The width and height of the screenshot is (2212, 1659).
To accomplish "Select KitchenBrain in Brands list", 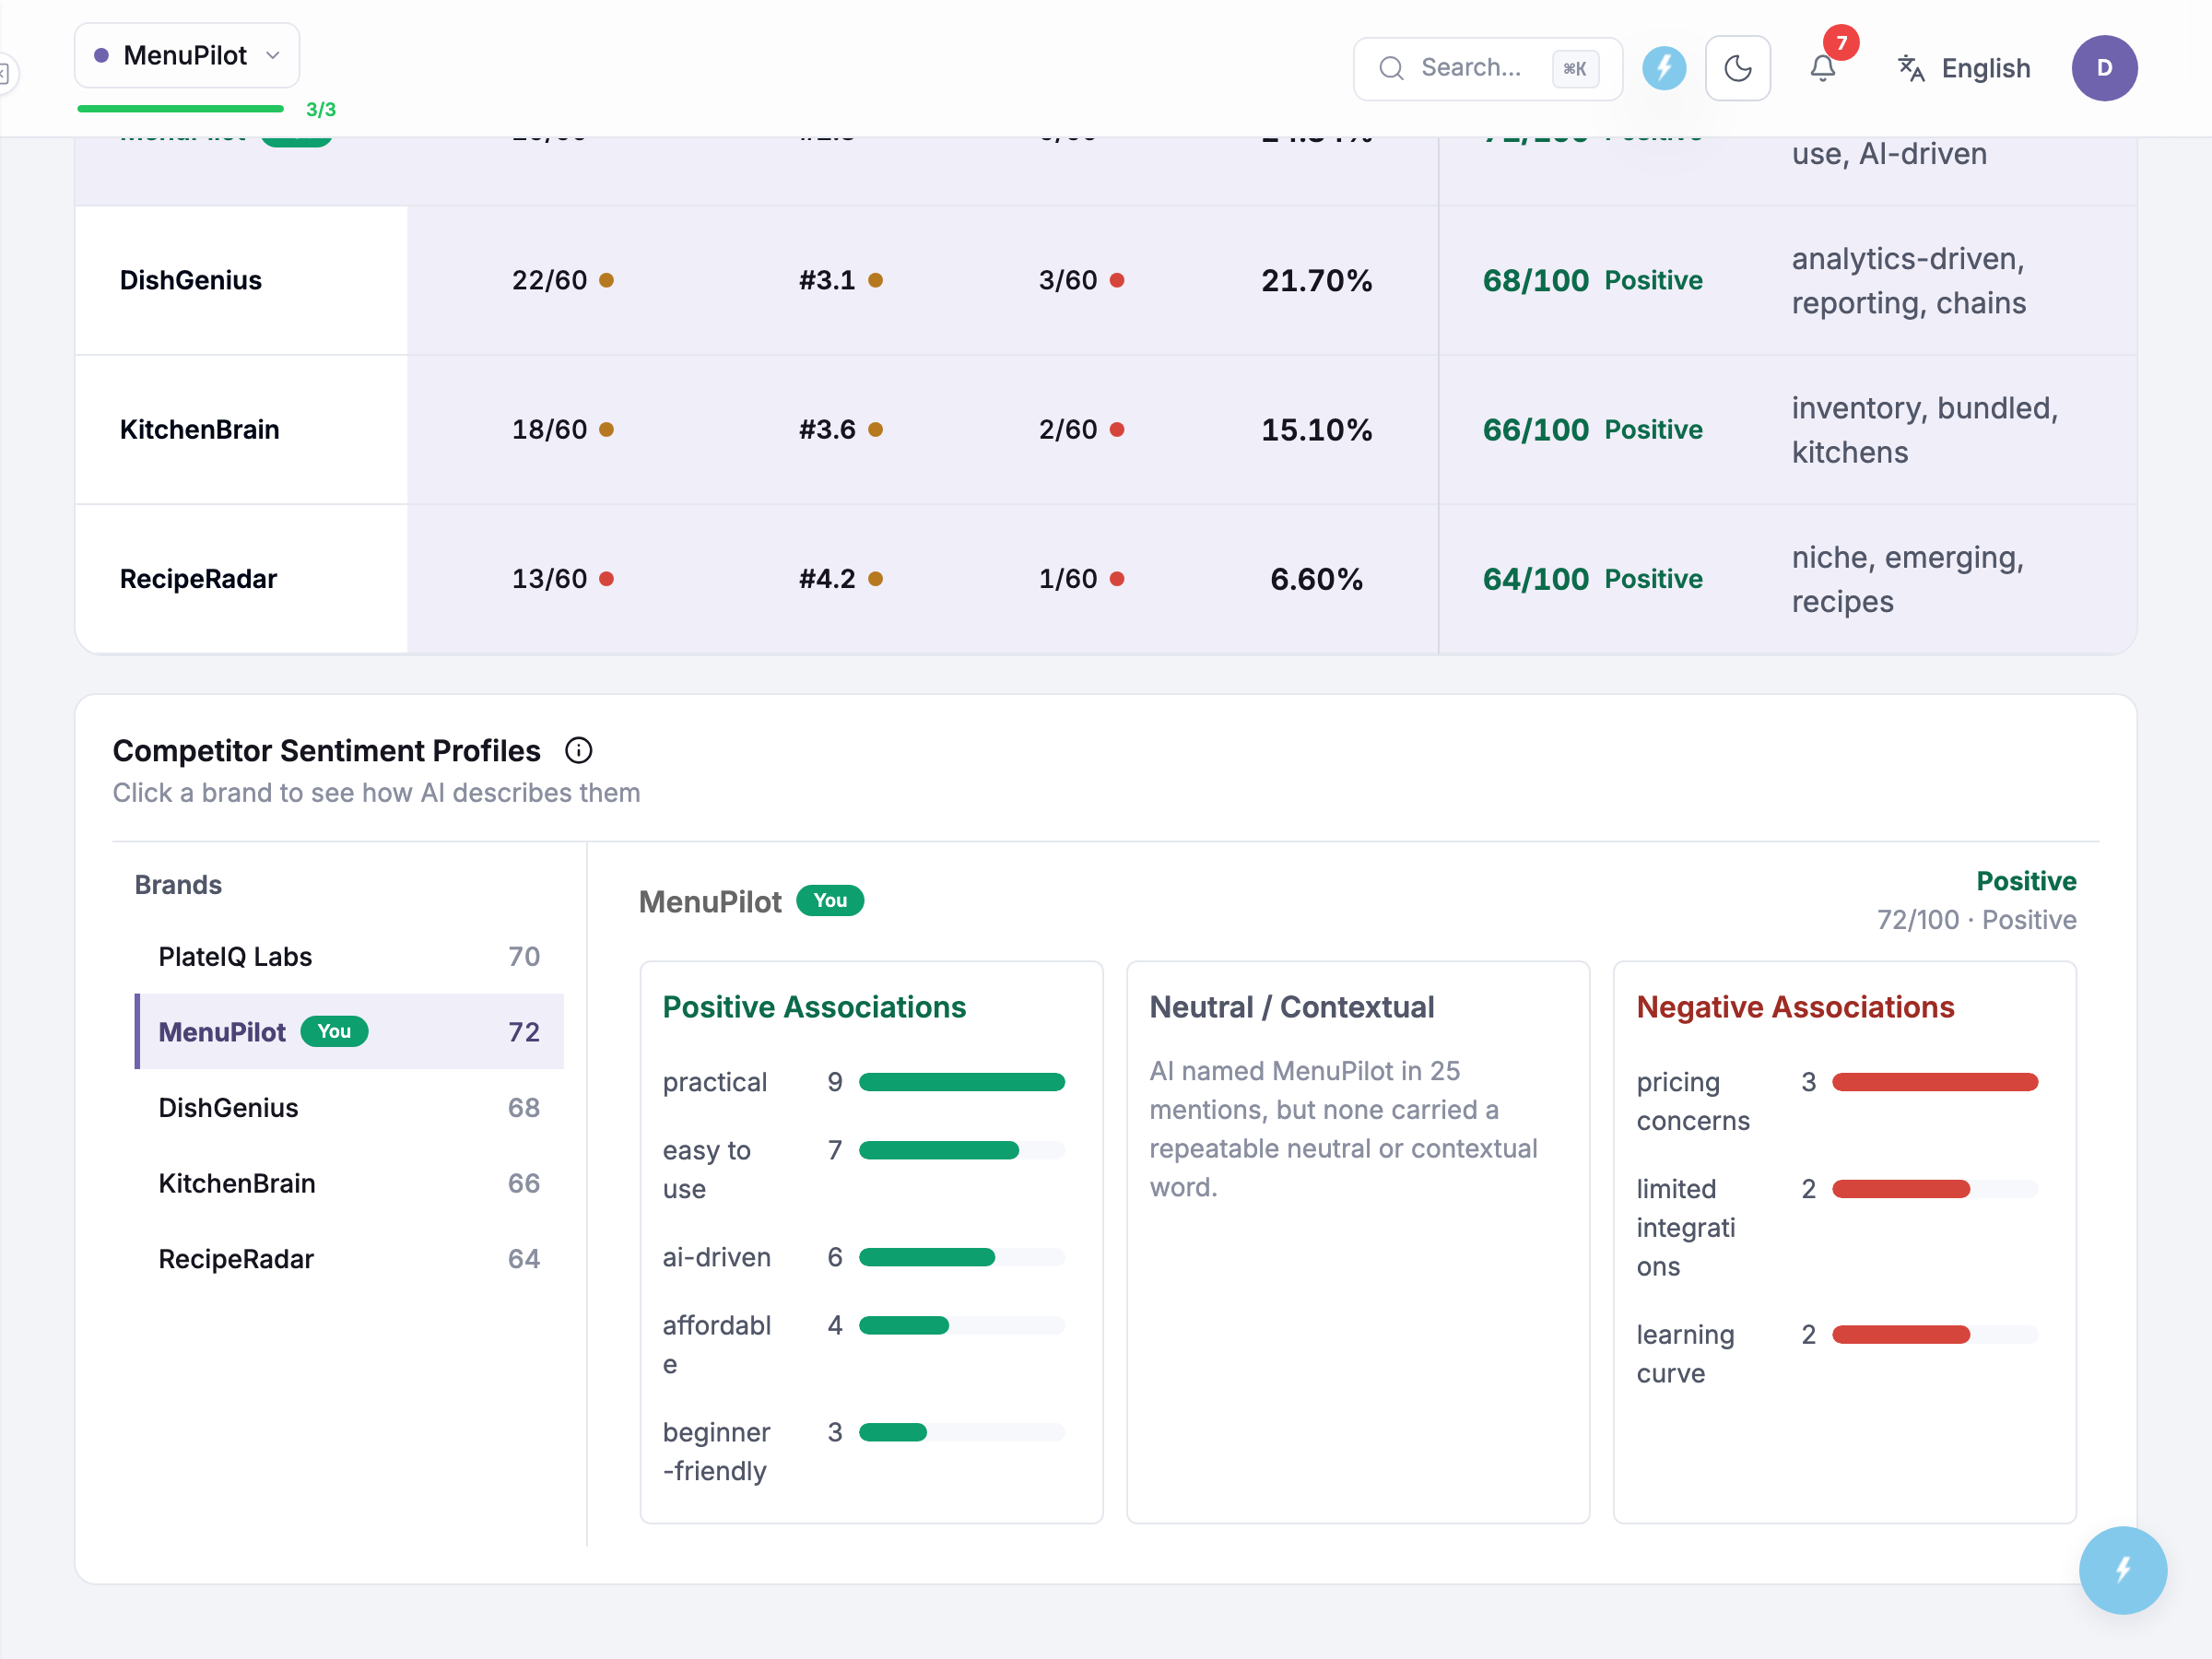I will click(349, 1183).
